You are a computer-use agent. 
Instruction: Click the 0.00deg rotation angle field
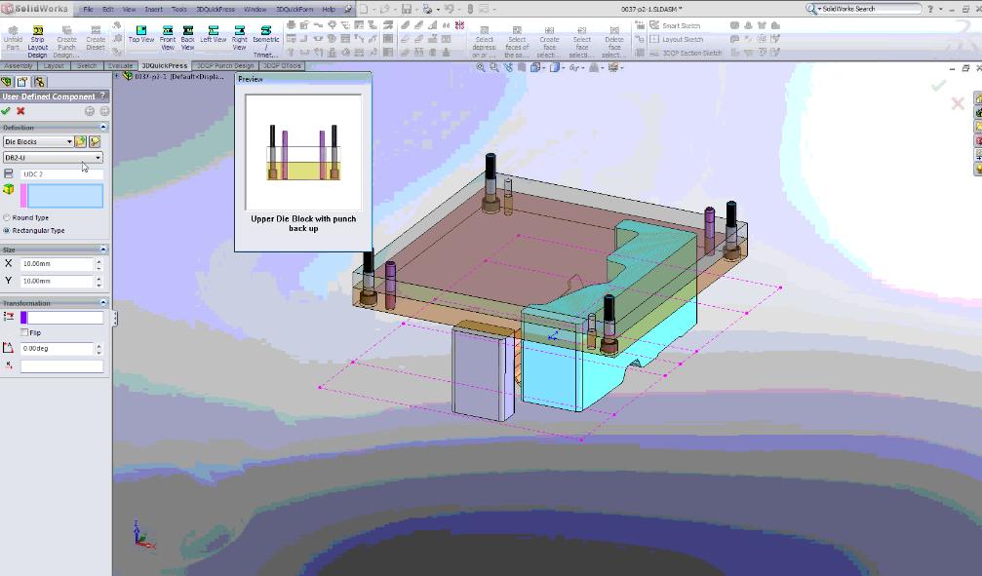(57, 348)
